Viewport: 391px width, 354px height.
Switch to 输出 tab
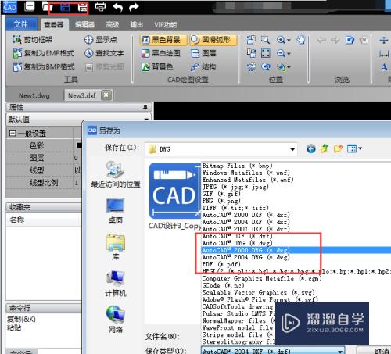point(137,24)
